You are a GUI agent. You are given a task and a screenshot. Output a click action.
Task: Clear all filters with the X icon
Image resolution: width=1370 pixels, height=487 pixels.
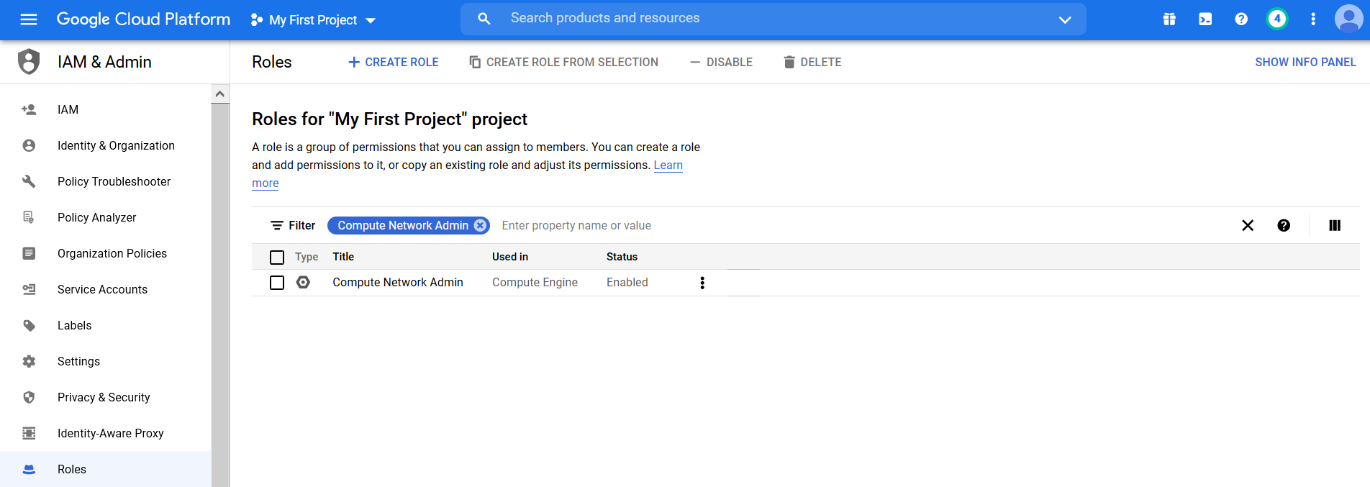tap(1248, 226)
